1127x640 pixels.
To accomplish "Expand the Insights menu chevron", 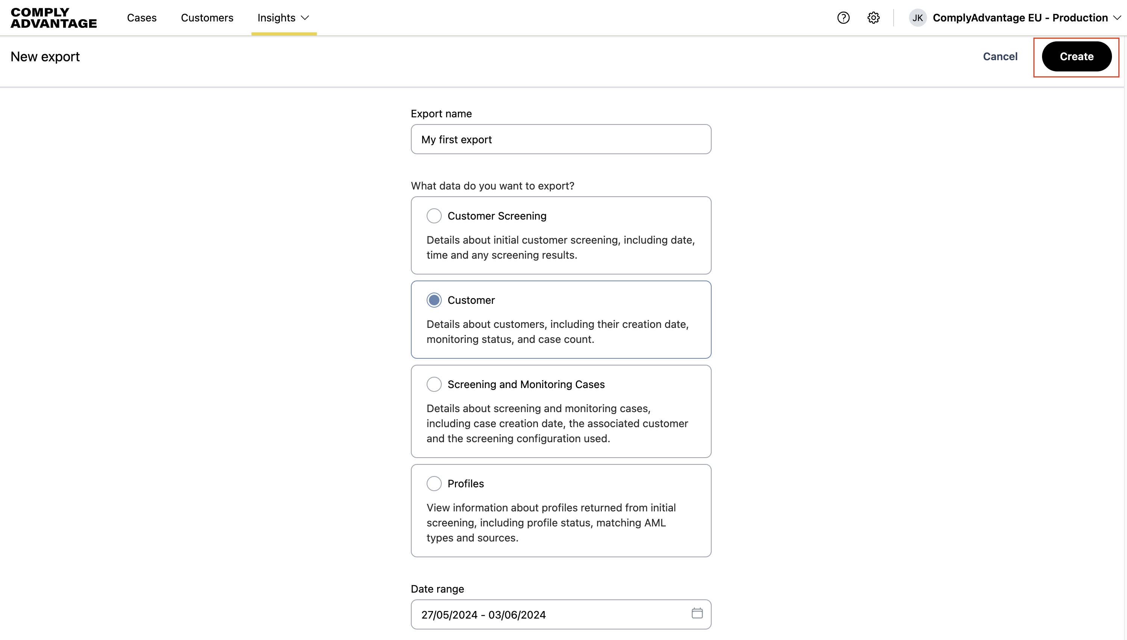I will pyautogui.click(x=305, y=18).
